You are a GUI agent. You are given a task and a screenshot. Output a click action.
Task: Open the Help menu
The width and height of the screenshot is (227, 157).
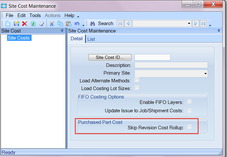click(69, 15)
